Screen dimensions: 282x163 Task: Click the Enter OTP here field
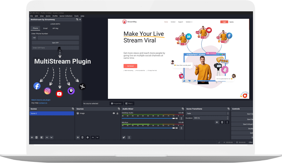click(x=55, y=48)
